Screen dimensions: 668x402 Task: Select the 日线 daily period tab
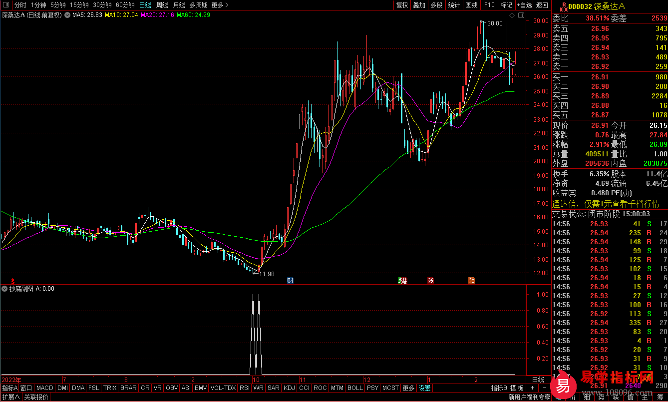(145, 5)
